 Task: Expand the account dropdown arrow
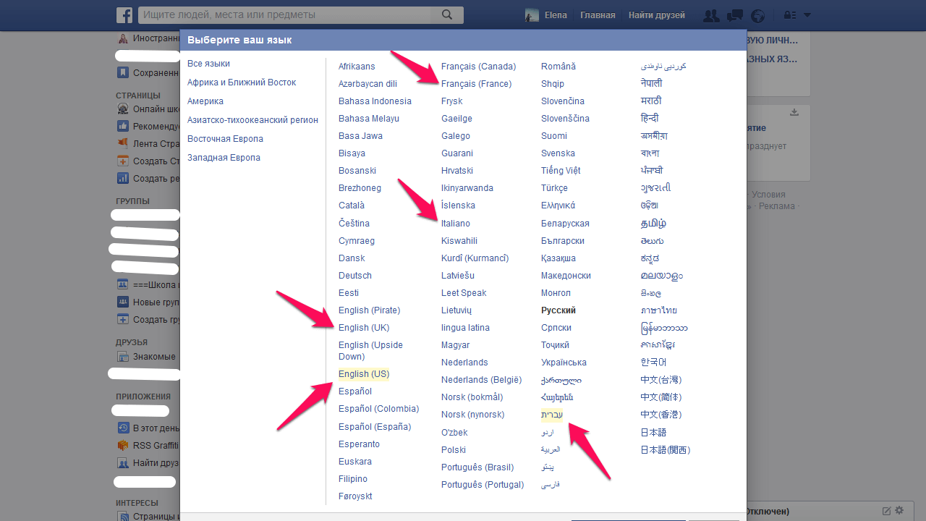pyautogui.click(x=807, y=15)
